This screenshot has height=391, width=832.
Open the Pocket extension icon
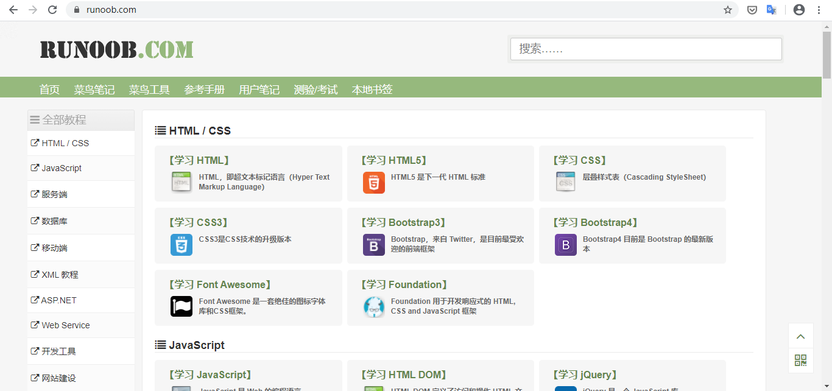click(752, 10)
